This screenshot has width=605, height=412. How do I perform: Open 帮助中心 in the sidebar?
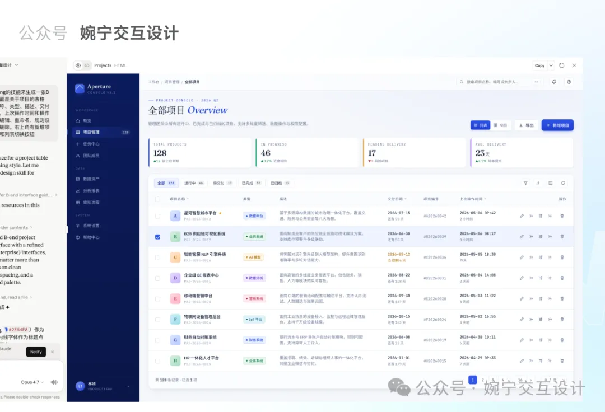103,237
